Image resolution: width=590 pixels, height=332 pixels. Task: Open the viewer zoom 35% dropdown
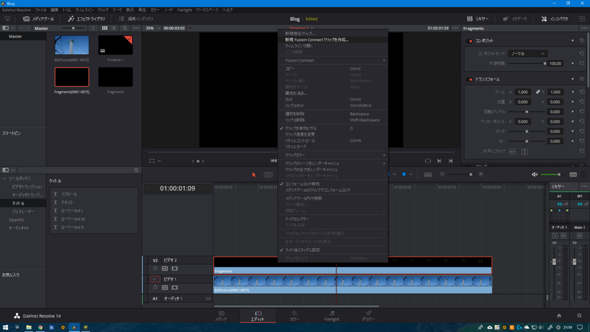coord(153,28)
